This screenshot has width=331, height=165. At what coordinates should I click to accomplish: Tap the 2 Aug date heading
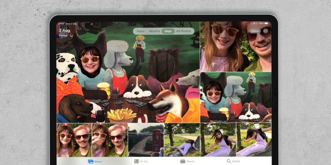tap(64, 31)
